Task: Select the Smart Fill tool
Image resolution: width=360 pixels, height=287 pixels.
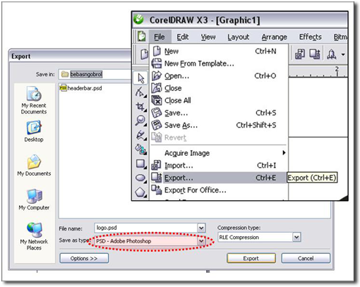Action: 140,149
